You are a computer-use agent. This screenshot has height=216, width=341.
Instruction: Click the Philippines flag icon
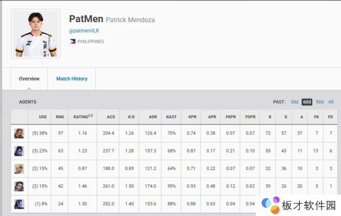(72, 41)
